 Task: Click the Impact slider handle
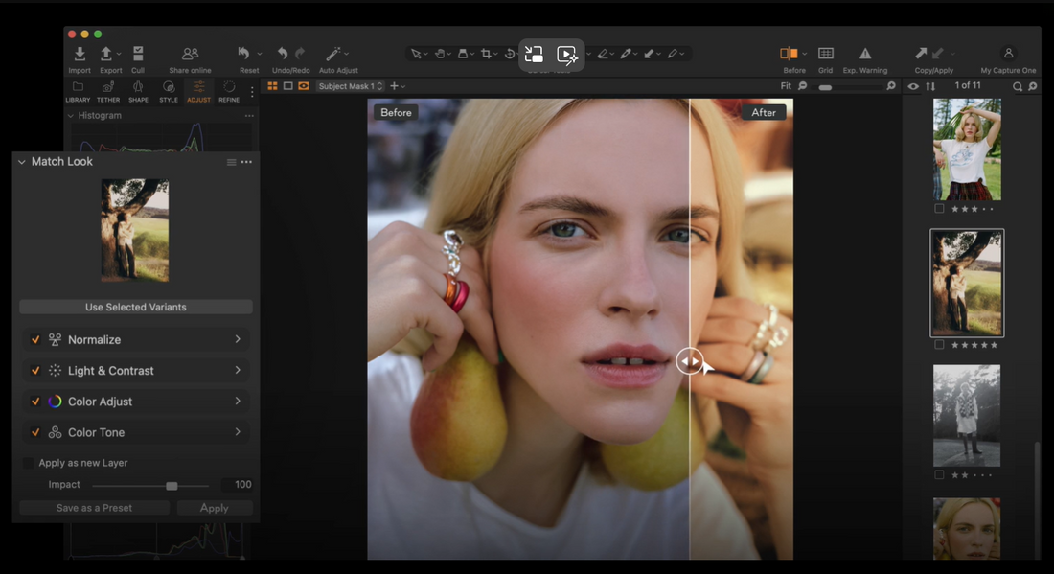[x=172, y=486]
